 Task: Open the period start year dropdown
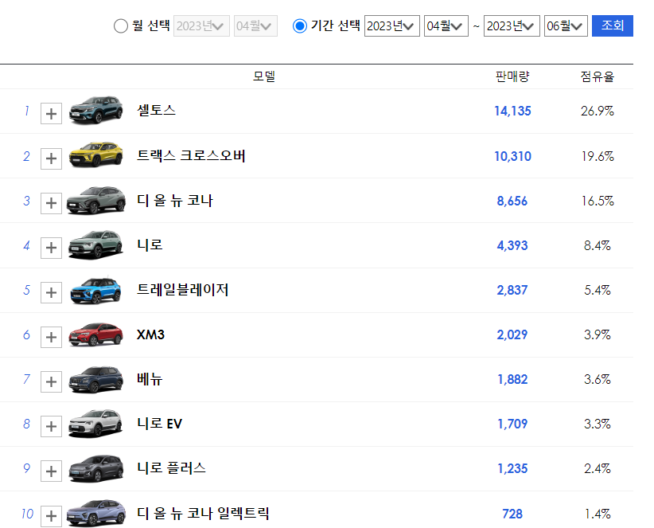(391, 25)
